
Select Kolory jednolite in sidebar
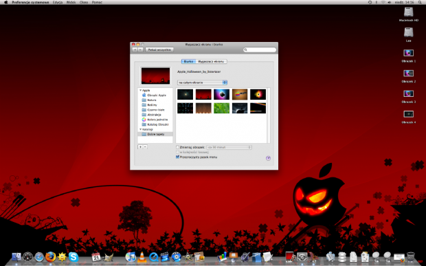click(x=155, y=120)
